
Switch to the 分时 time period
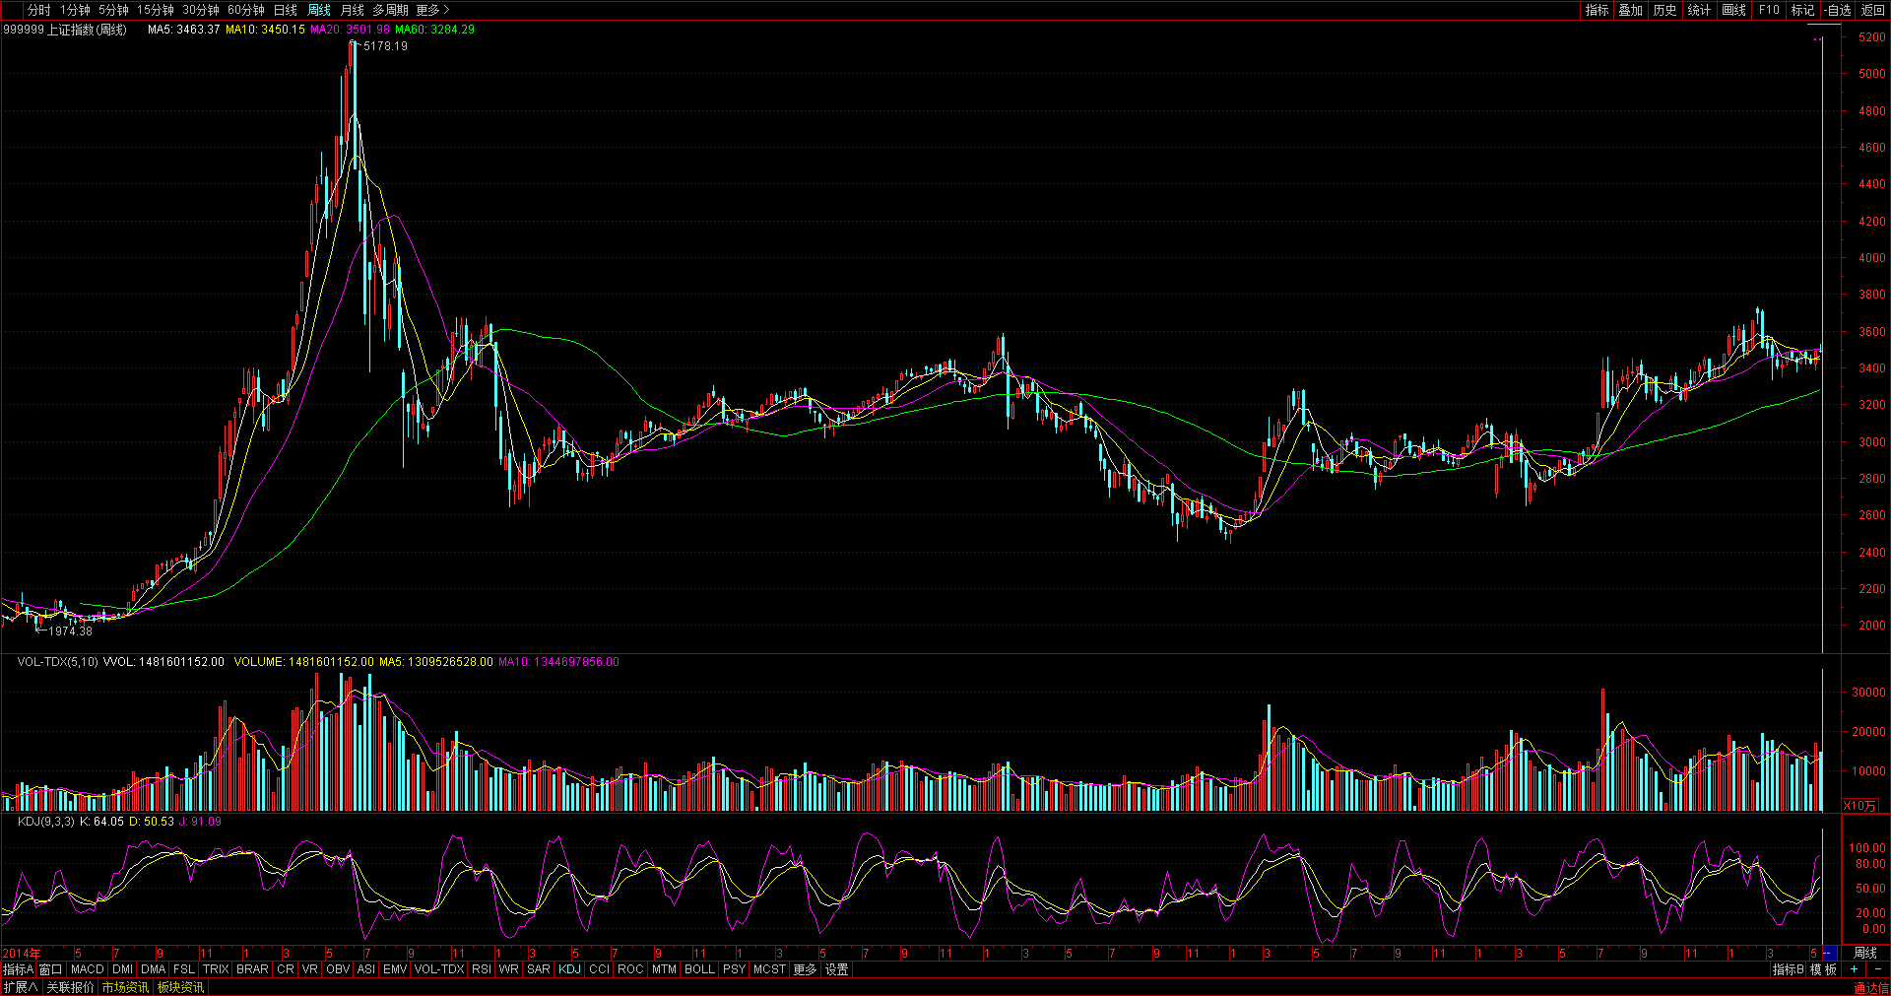38,10
